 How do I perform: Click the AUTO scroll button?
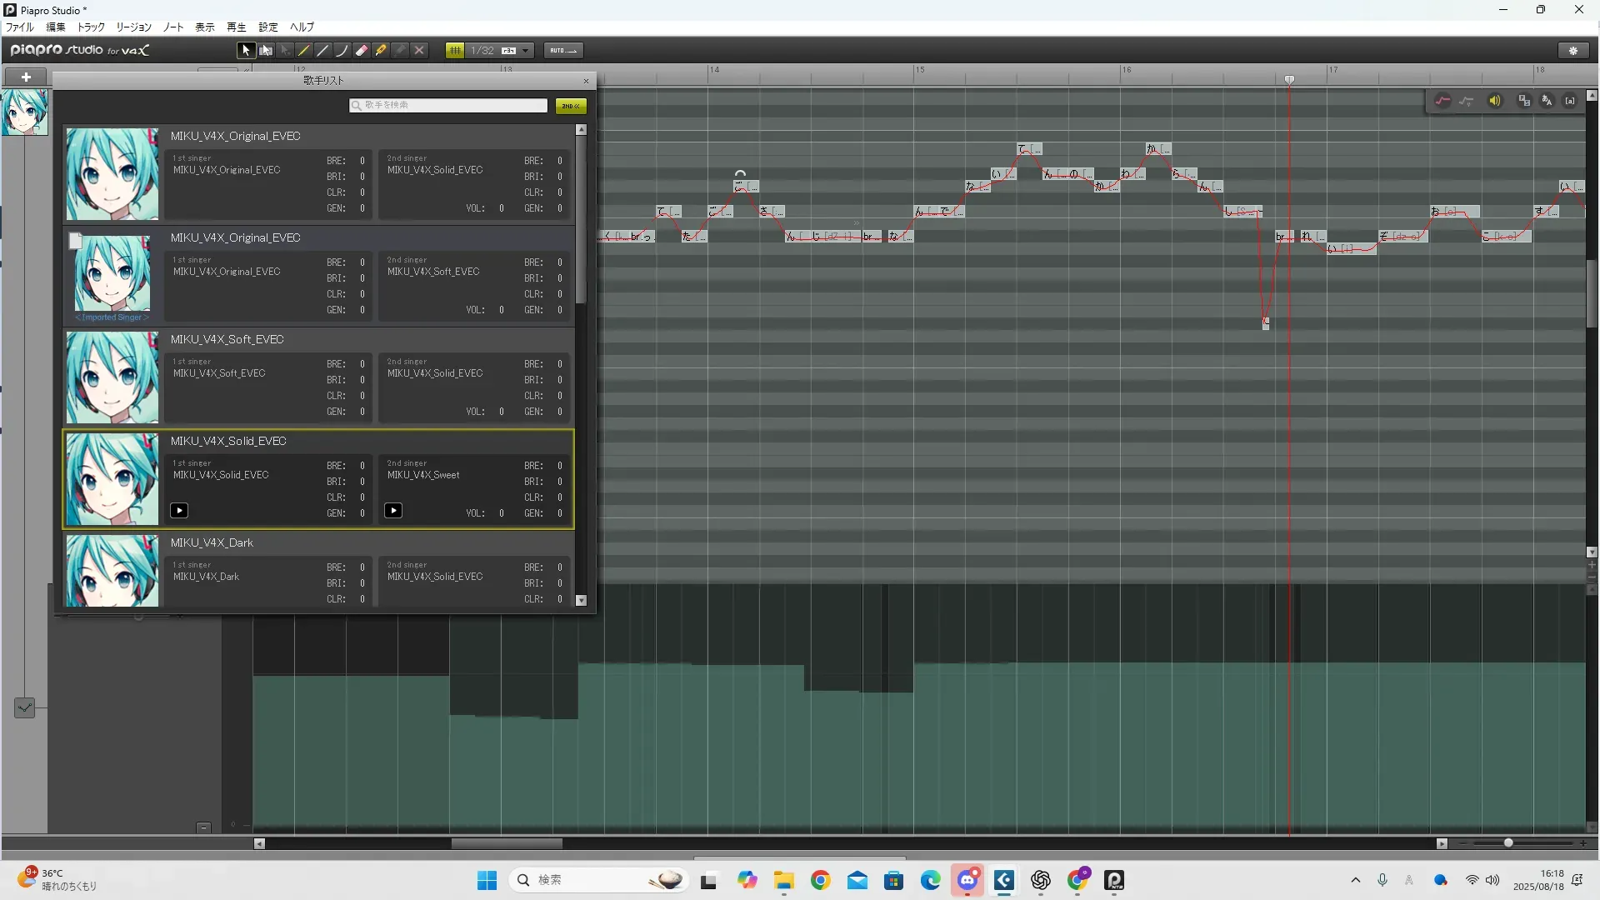(x=563, y=51)
